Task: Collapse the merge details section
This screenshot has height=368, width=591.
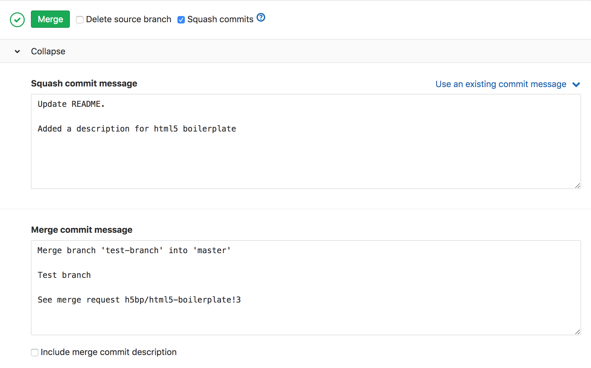Action: coord(48,51)
